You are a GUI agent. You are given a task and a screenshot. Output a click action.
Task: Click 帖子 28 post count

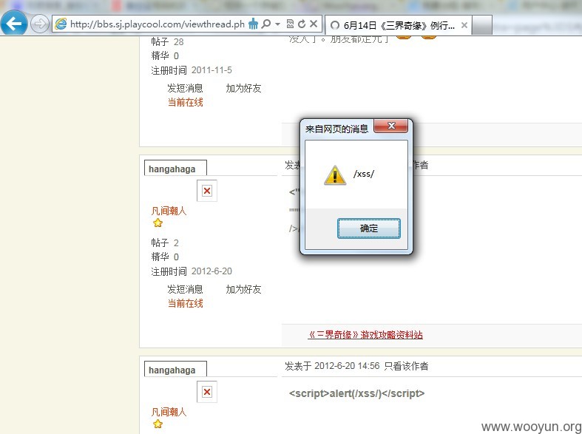pos(167,42)
